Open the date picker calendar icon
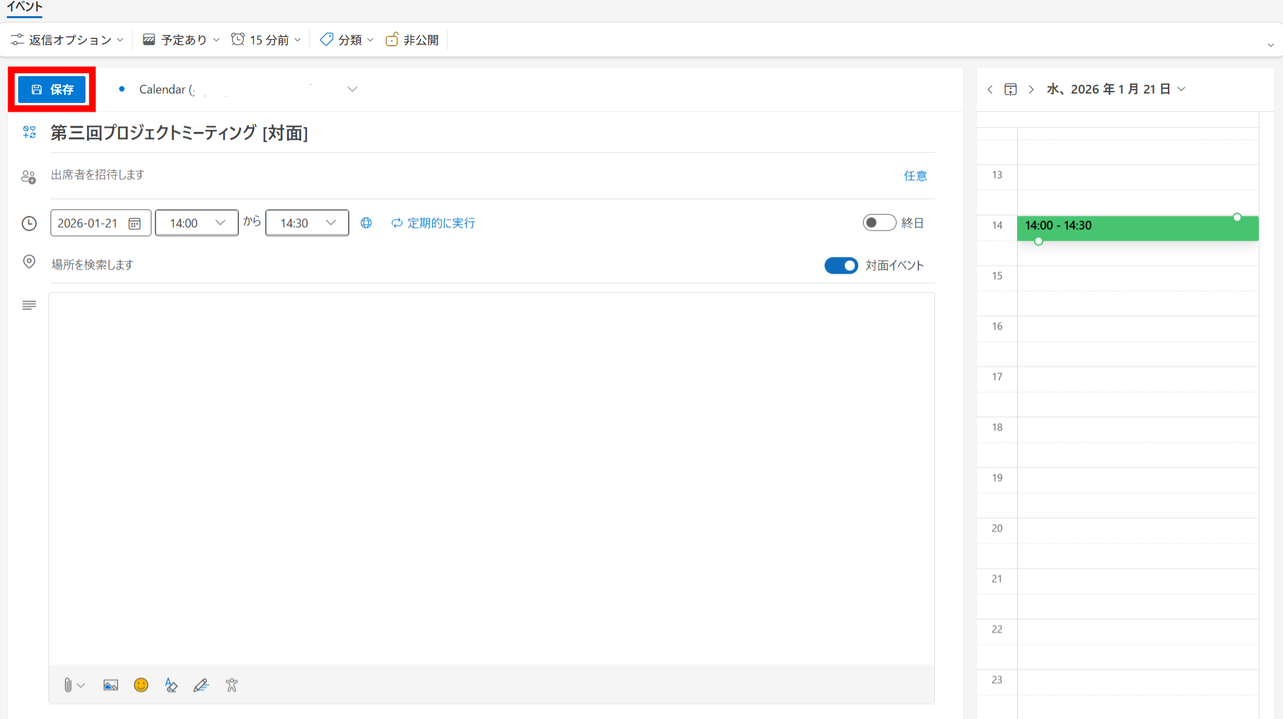This screenshot has width=1283, height=719. [135, 223]
